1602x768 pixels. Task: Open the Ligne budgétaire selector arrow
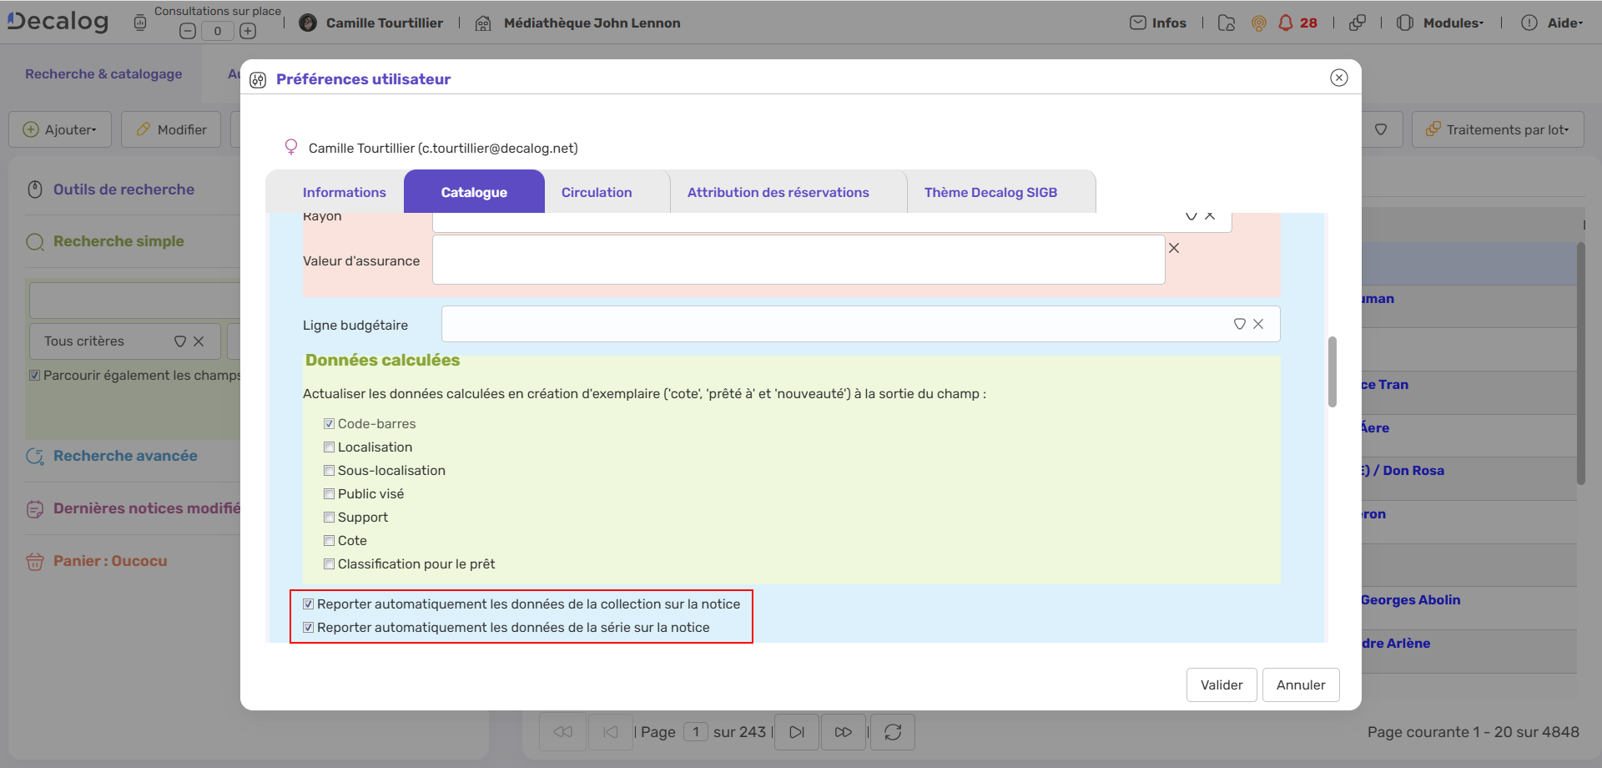click(x=1238, y=324)
